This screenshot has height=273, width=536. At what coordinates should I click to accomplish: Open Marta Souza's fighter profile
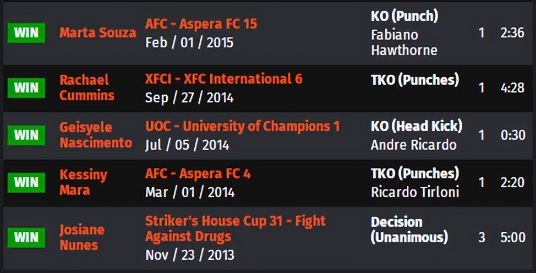(97, 32)
